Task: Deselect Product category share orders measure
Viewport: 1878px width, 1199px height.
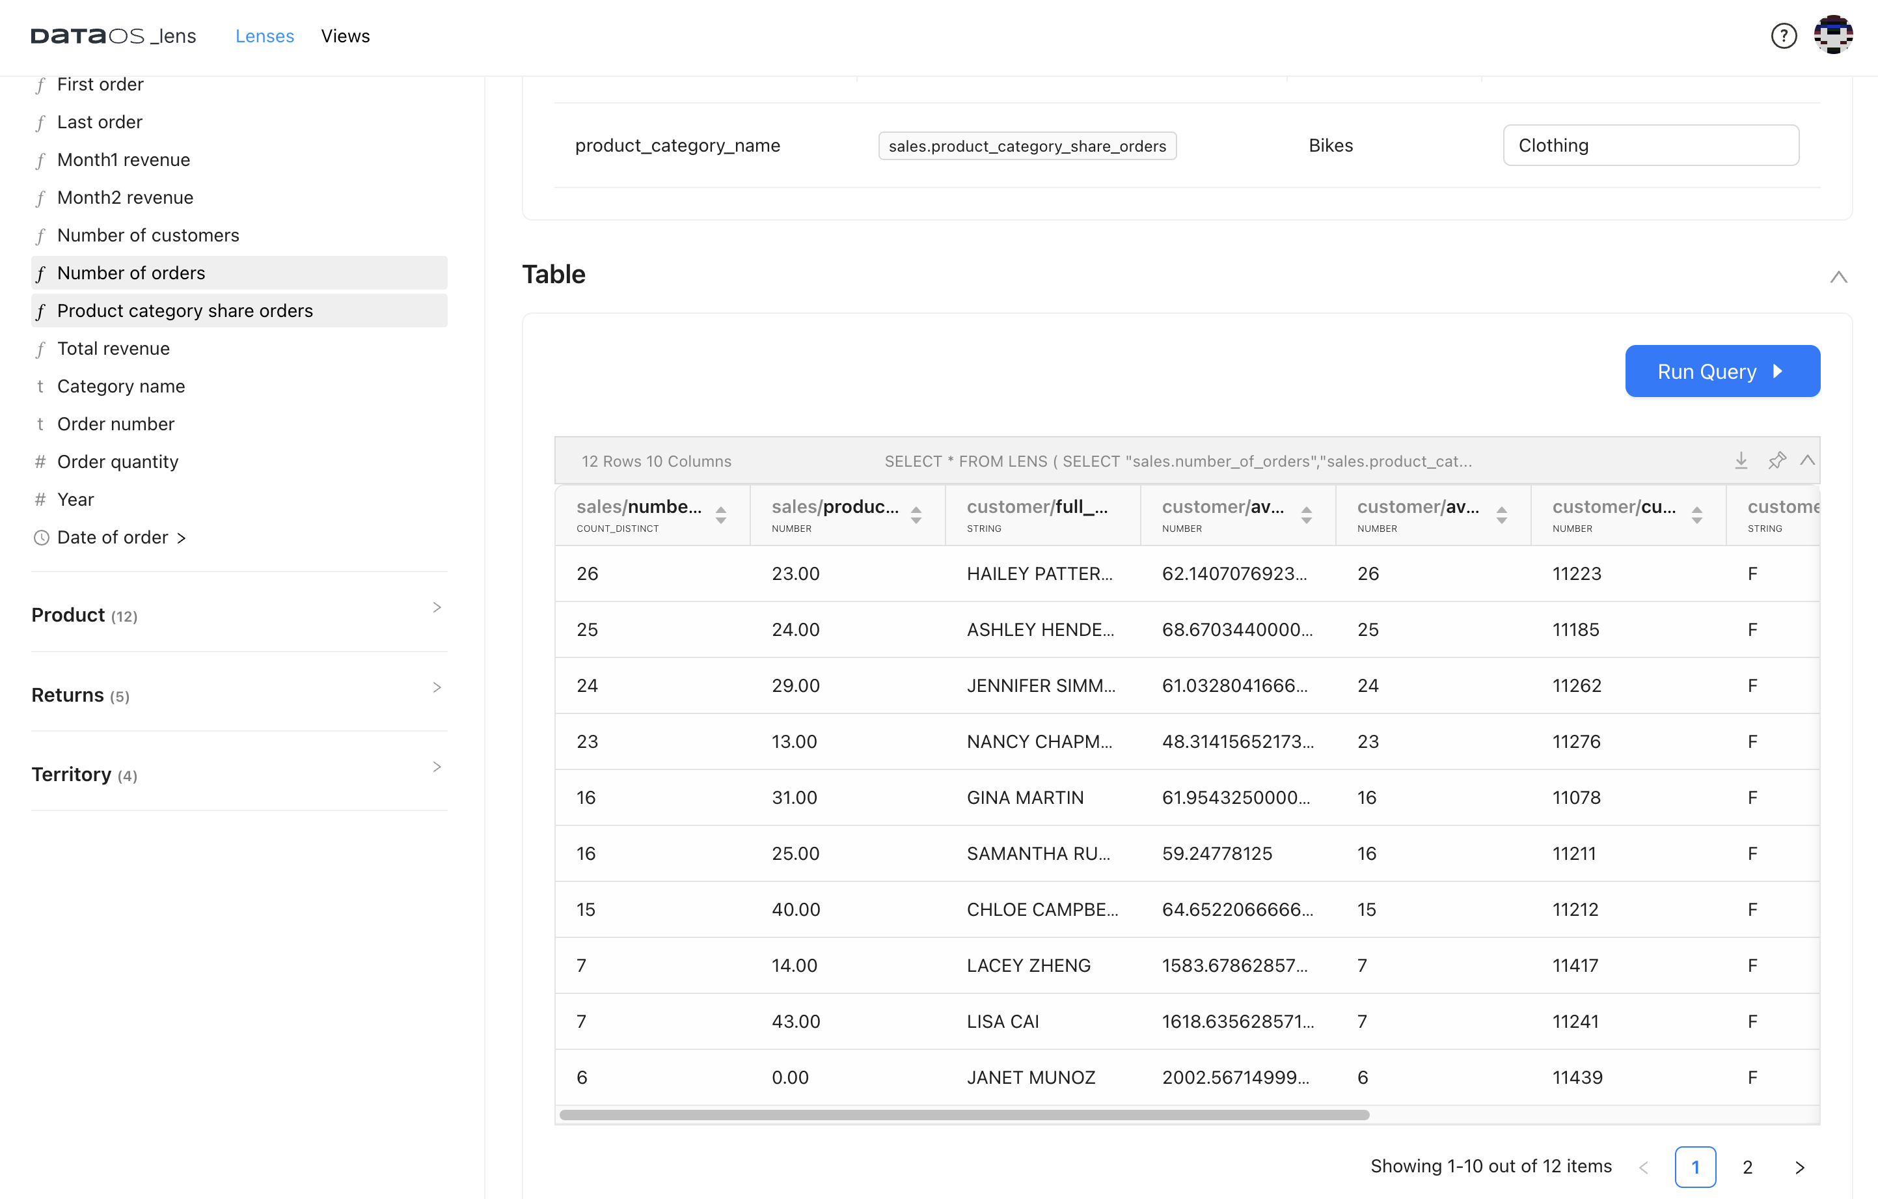Action: 239,310
